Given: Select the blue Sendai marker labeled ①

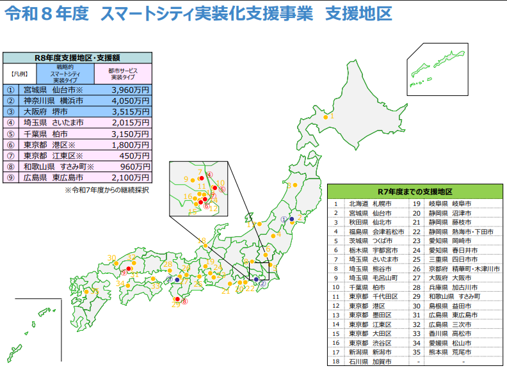Looking at the screenshot, I should (x=291, y=219).
